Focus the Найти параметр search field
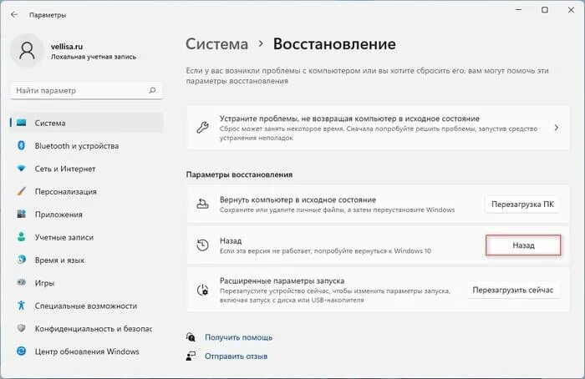The width and height of the screenshot is (585, 379). [x=87, y=90]
